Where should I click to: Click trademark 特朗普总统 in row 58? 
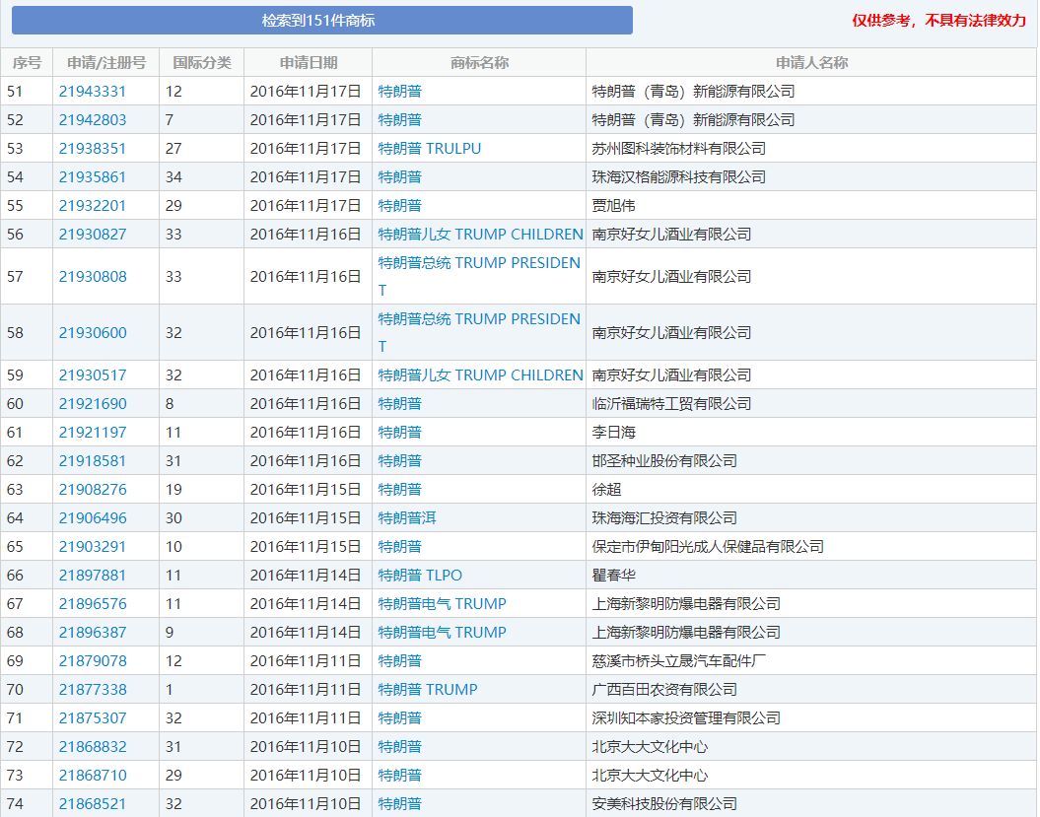[479, 332]
